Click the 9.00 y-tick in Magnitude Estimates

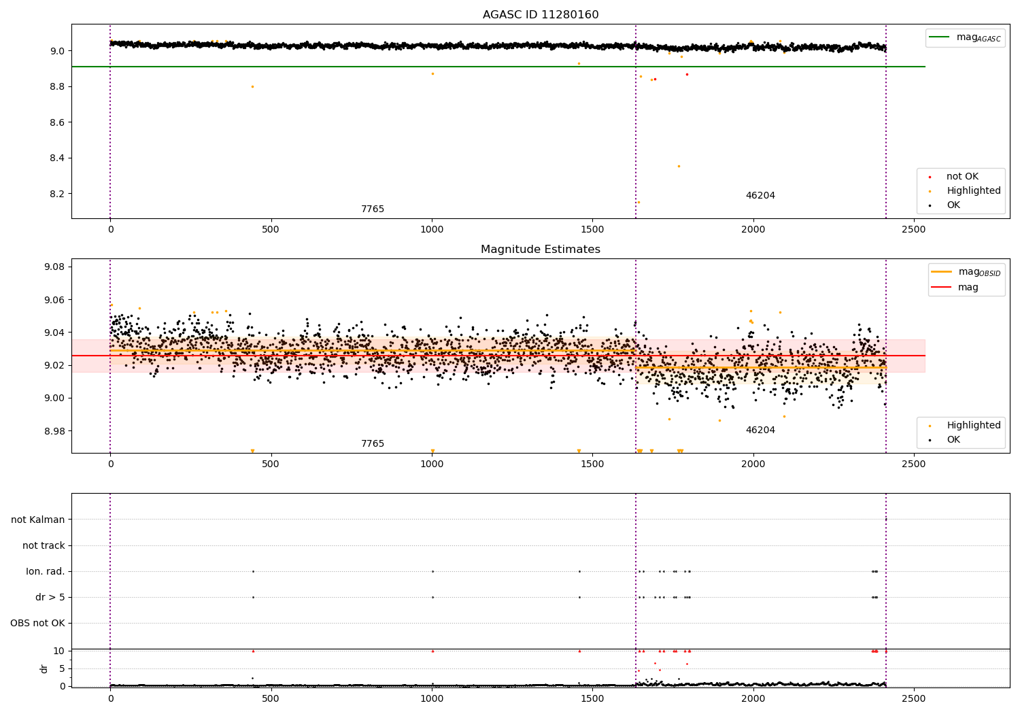55,398
